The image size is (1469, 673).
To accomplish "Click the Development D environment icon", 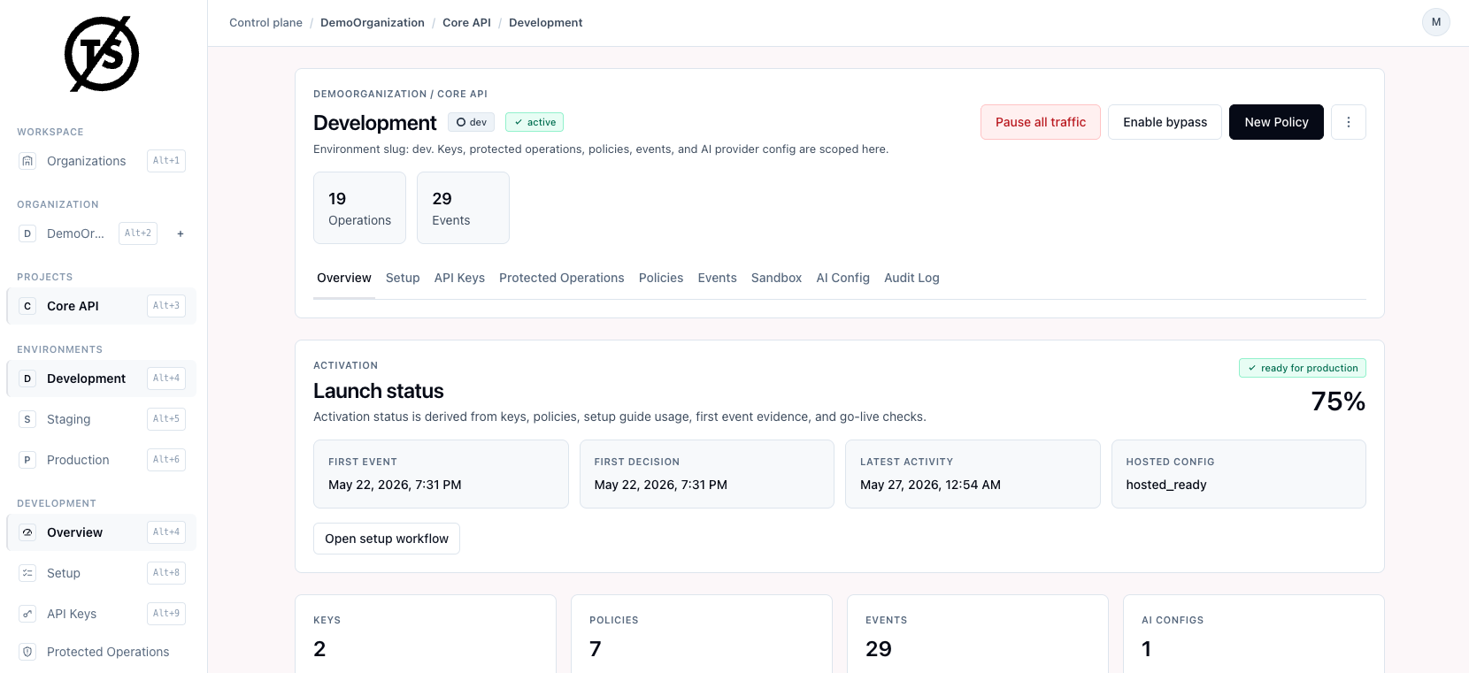I will tap(27, 379).
